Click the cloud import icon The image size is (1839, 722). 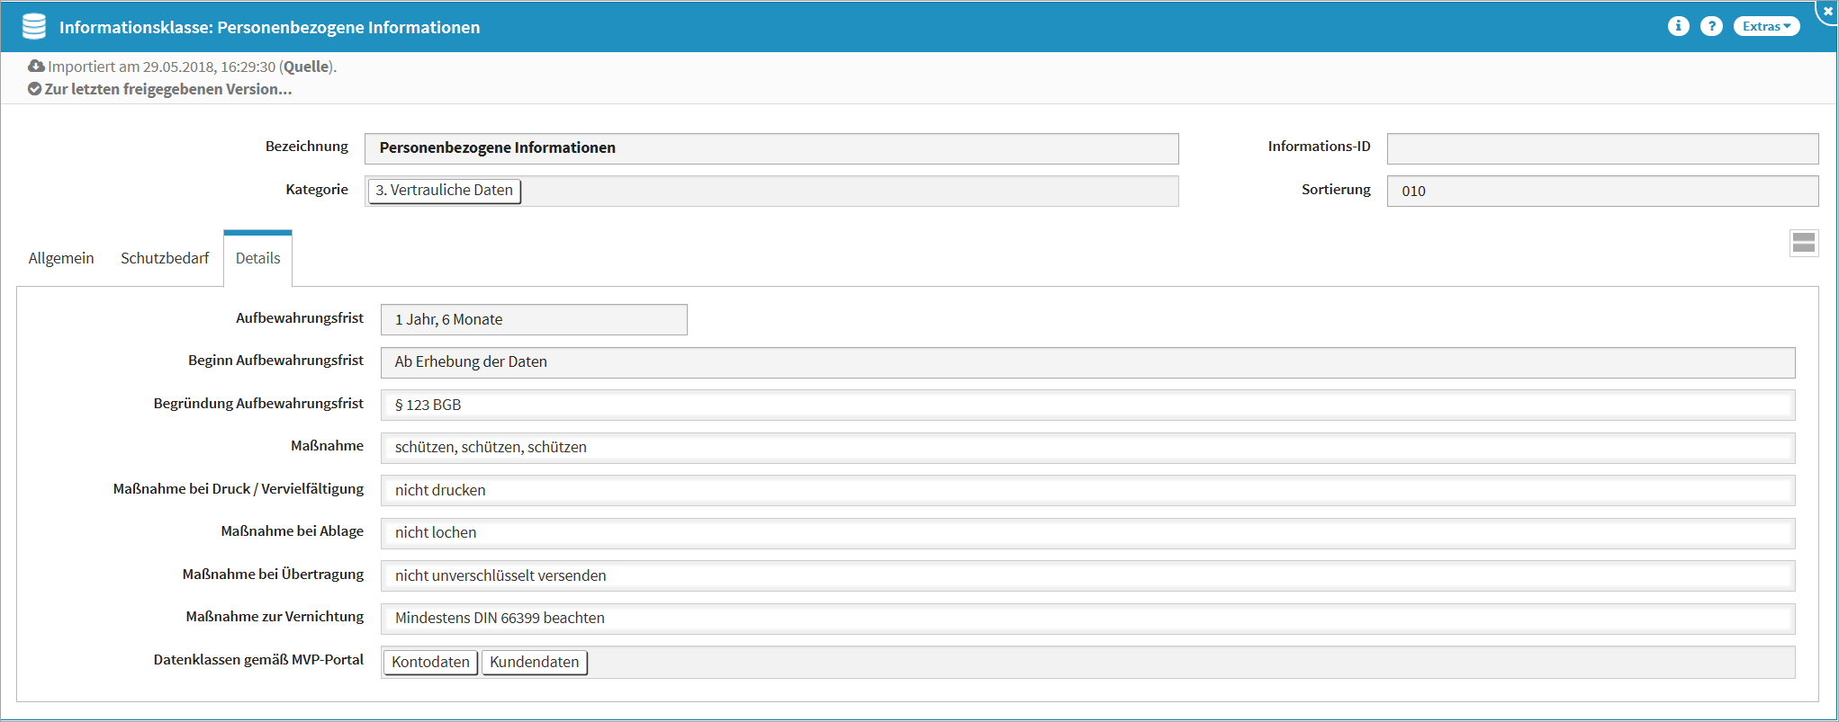pyautogui.click(x=36, y=67)
